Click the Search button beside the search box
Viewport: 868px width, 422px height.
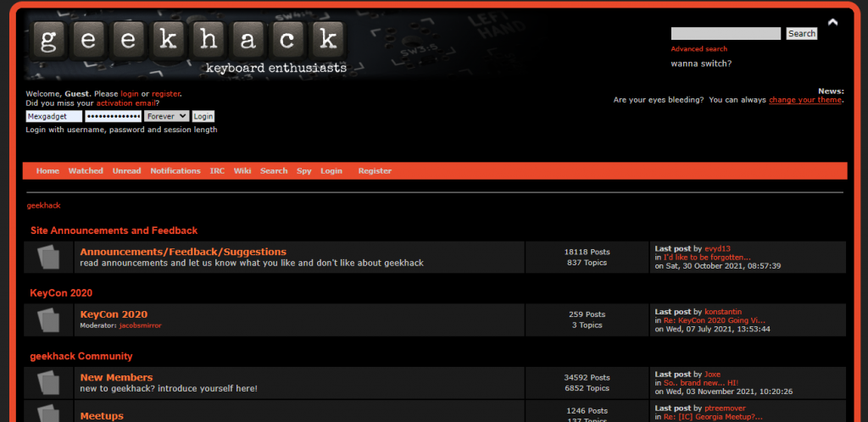[x=802, y=34]
